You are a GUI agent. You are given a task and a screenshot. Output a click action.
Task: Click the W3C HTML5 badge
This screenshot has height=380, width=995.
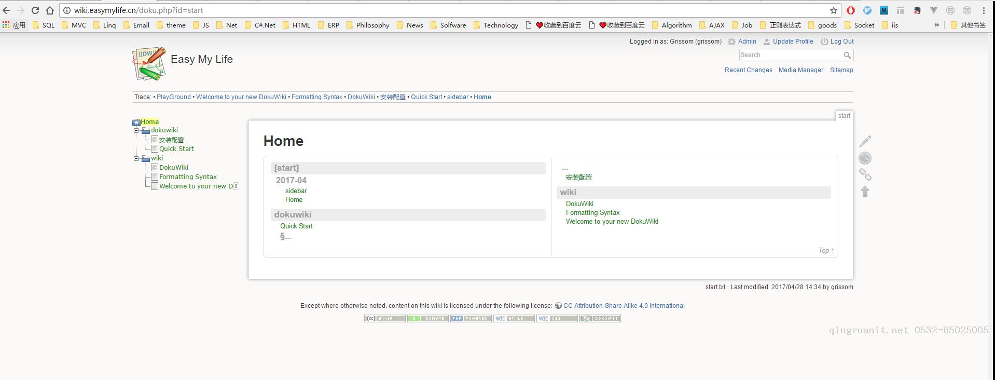514,319
